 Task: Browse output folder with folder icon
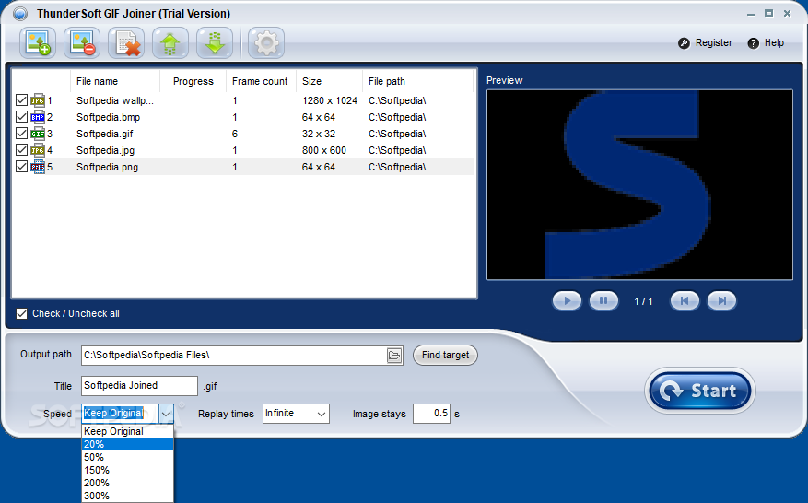[x=394, y=355]
